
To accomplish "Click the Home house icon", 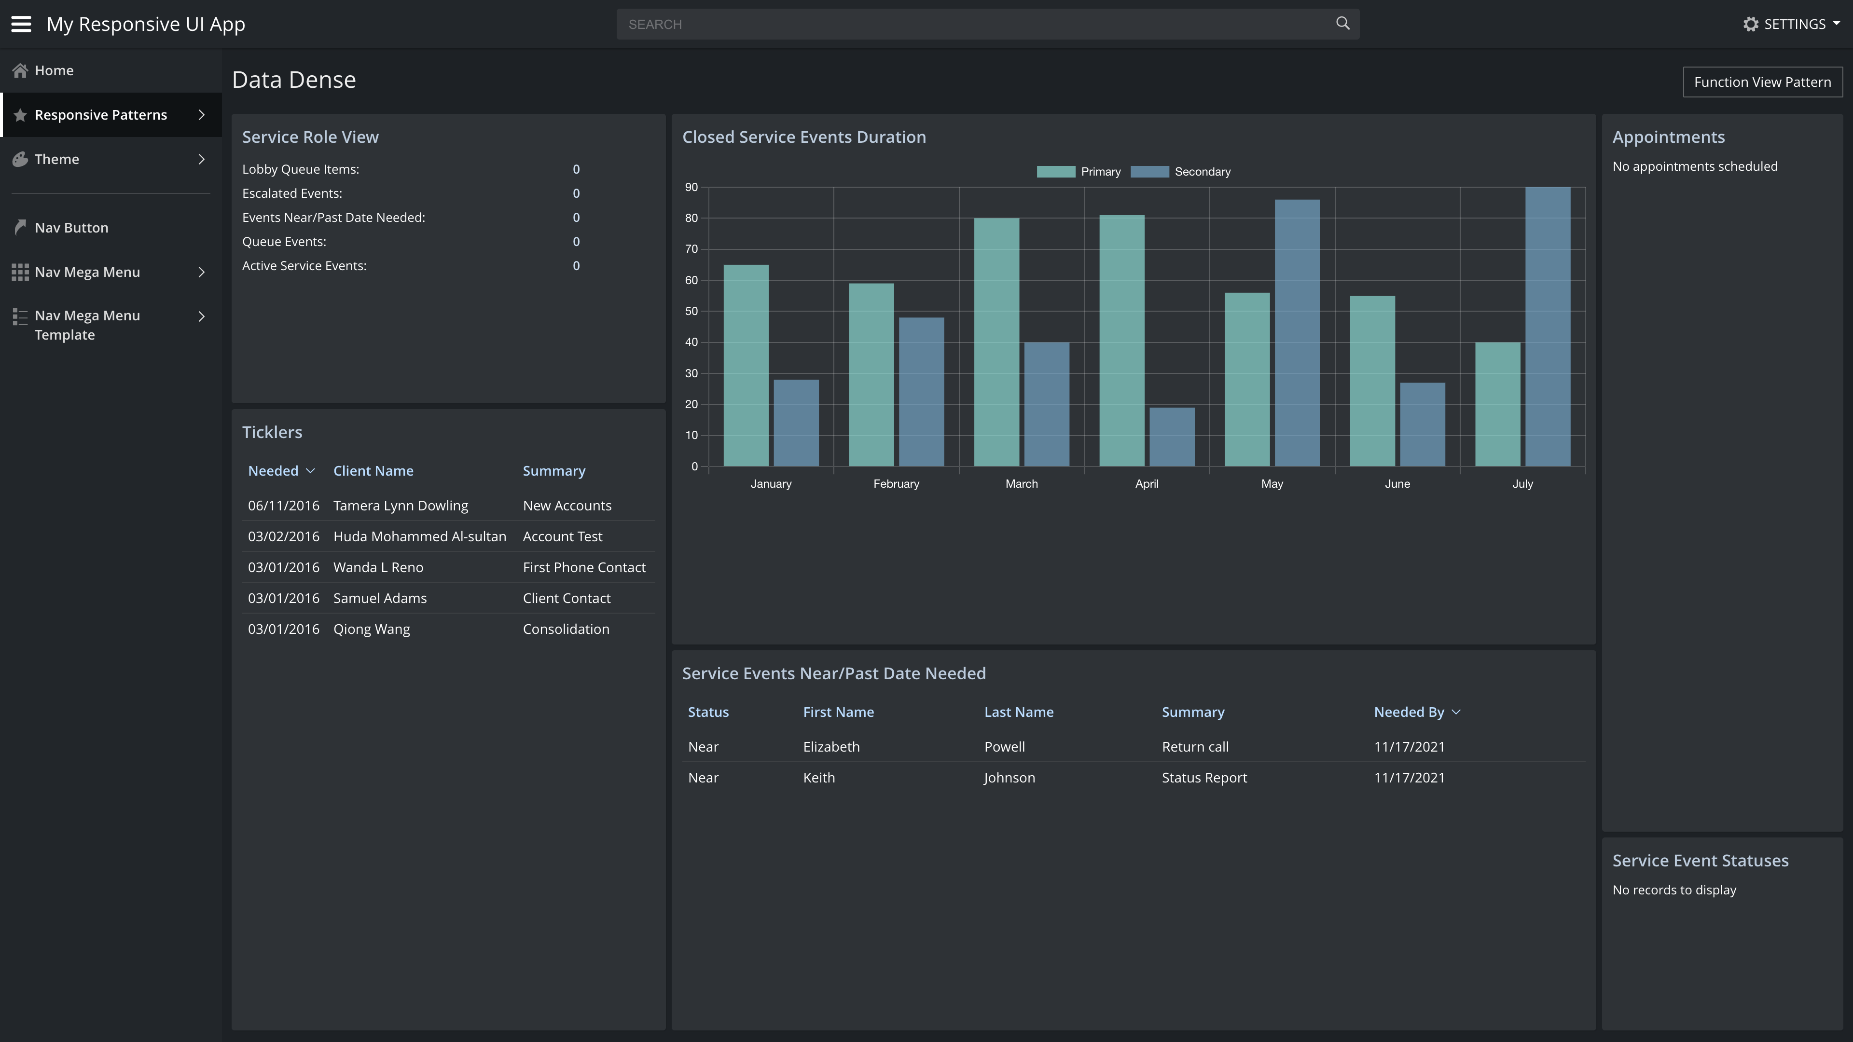I will click(20, 70).
